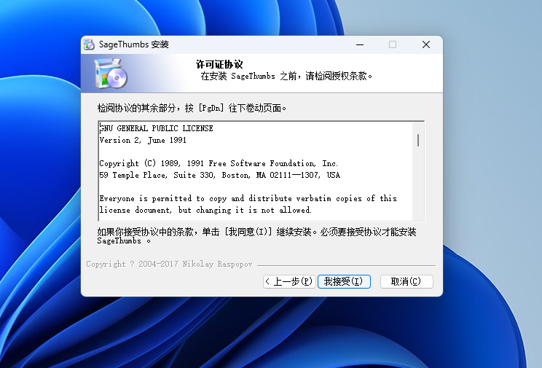Viewport: 542px width, 368px height.
Task: Click the installer box-and-disc header icon
Action: [x=111, y=73]
